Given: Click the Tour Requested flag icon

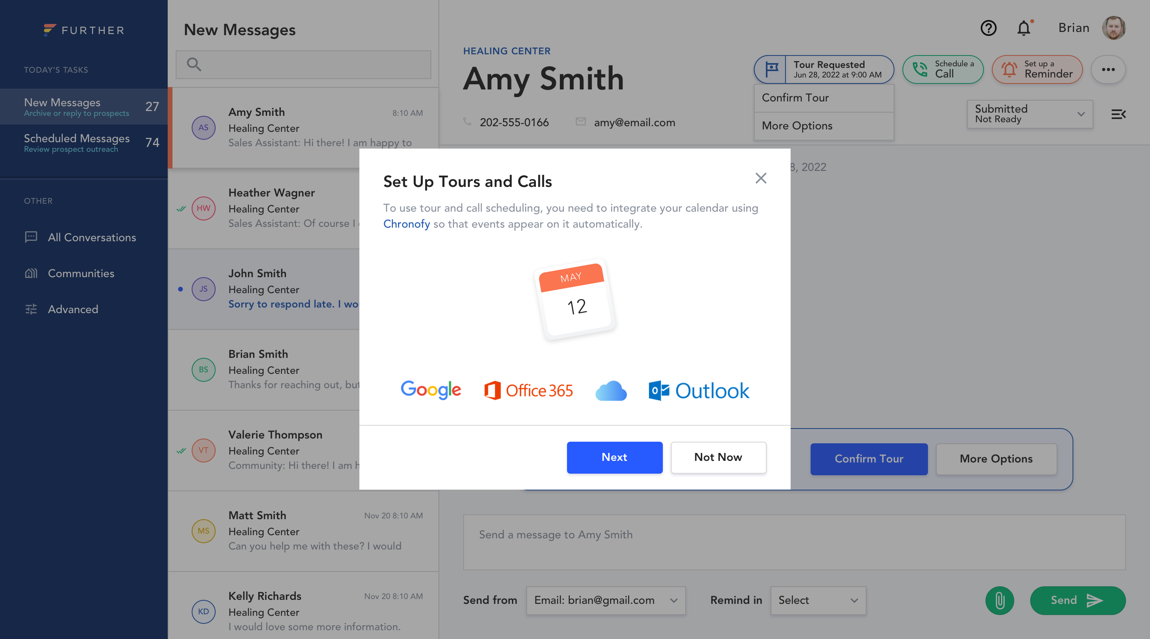Looking at the screenshot, I should (771, 69).
